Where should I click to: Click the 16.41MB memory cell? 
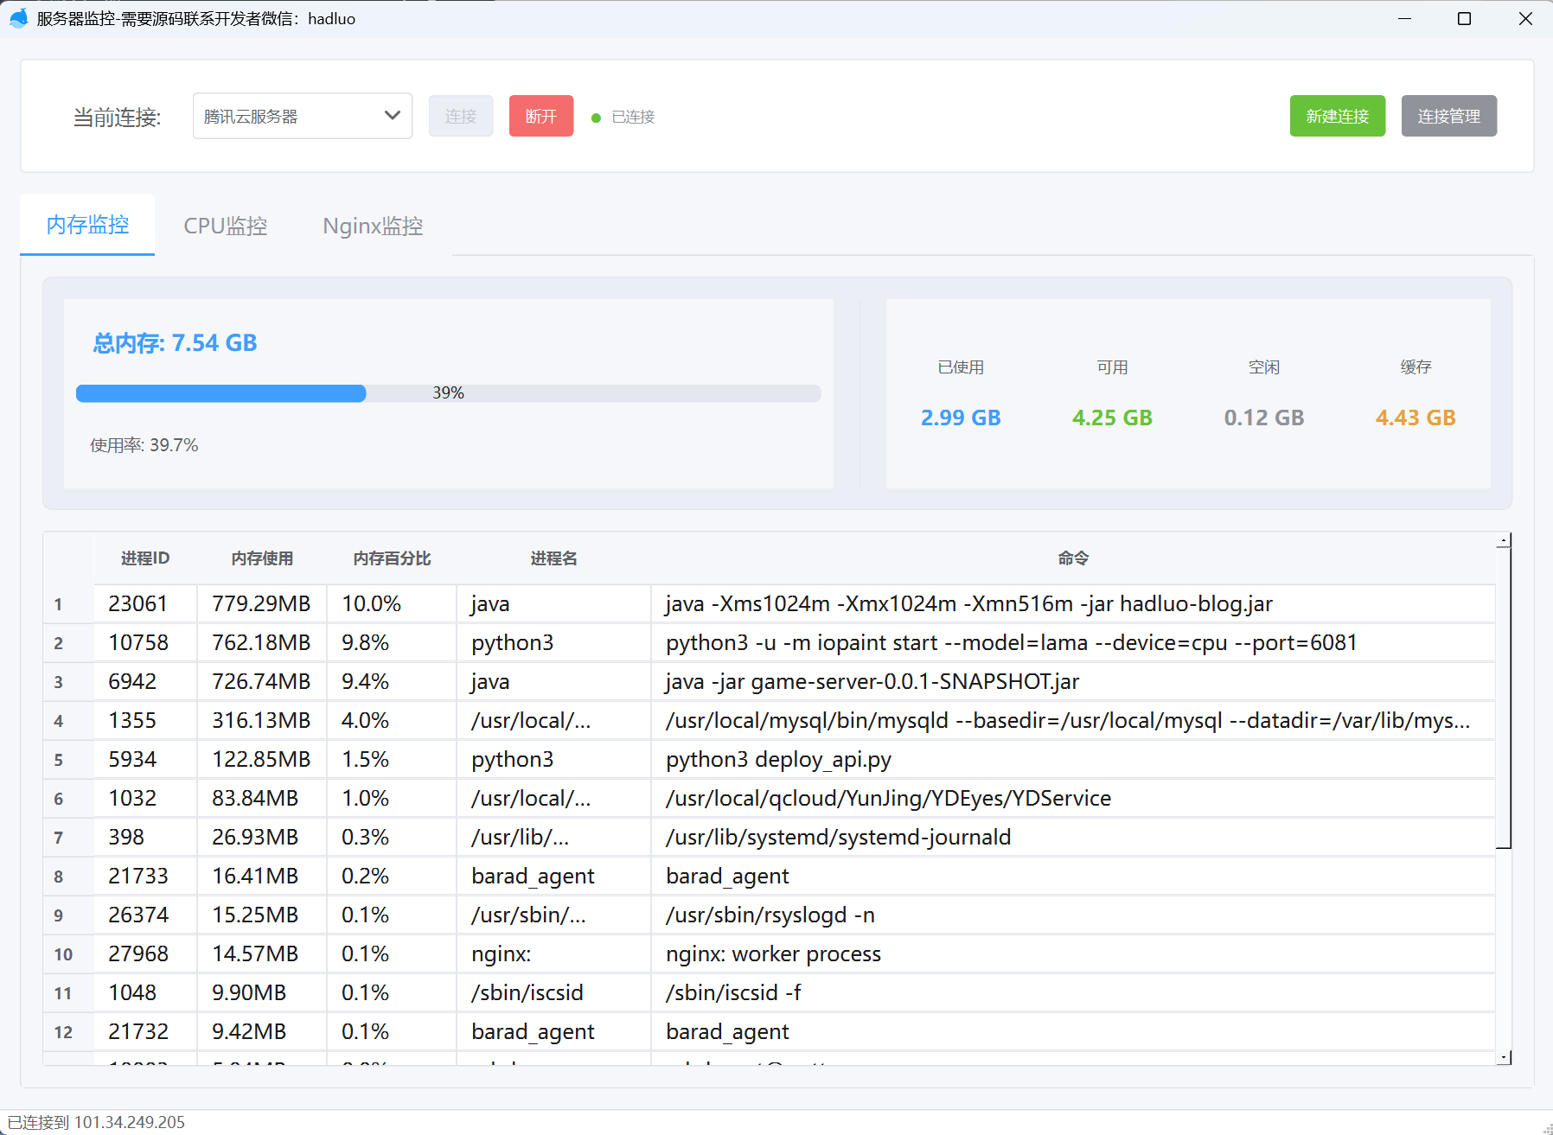point(262,876)
